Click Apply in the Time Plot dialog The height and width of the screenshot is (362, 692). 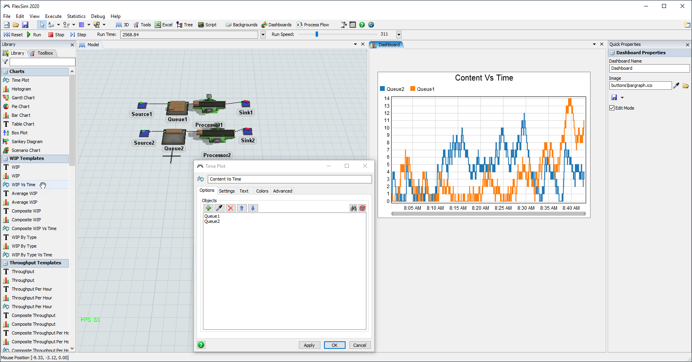pos(309,345)
